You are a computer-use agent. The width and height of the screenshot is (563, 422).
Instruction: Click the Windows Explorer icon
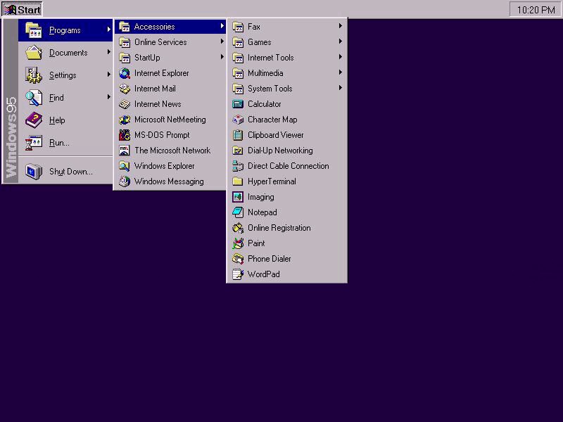tap(125, 166)
